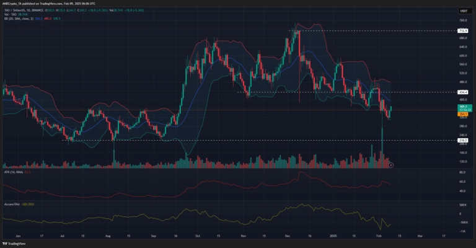Select the 216.2 support price label
This screenshot has width=476, height=248.
462,140
